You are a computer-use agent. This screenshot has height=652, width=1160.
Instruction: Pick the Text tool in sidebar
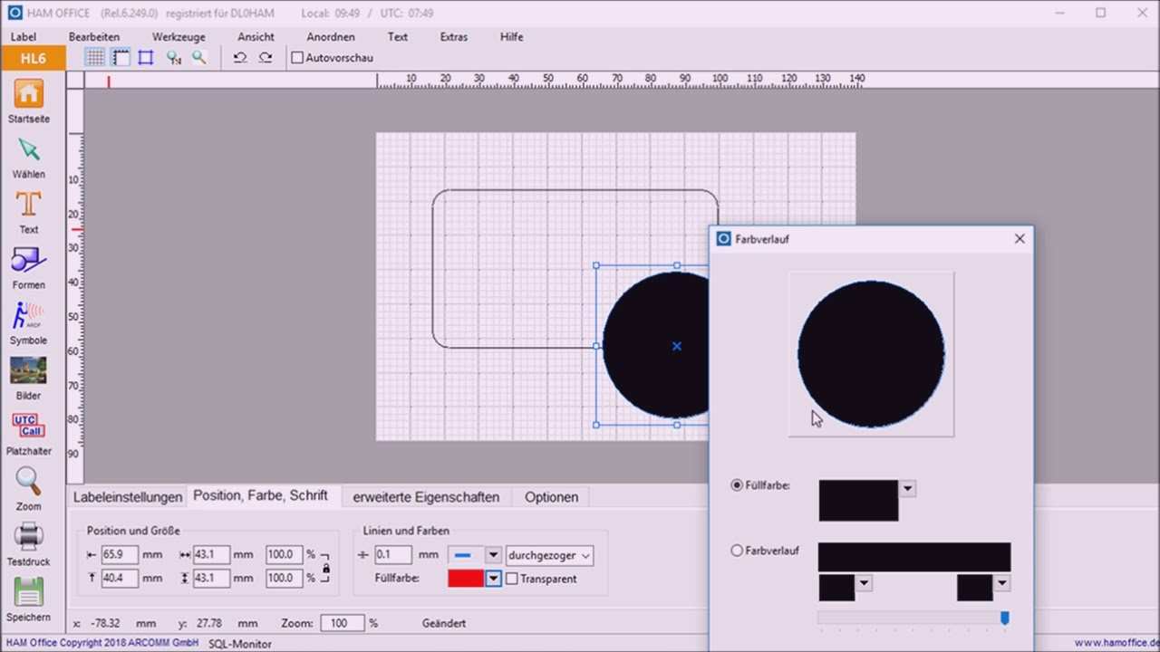click(x=28, y=206)
